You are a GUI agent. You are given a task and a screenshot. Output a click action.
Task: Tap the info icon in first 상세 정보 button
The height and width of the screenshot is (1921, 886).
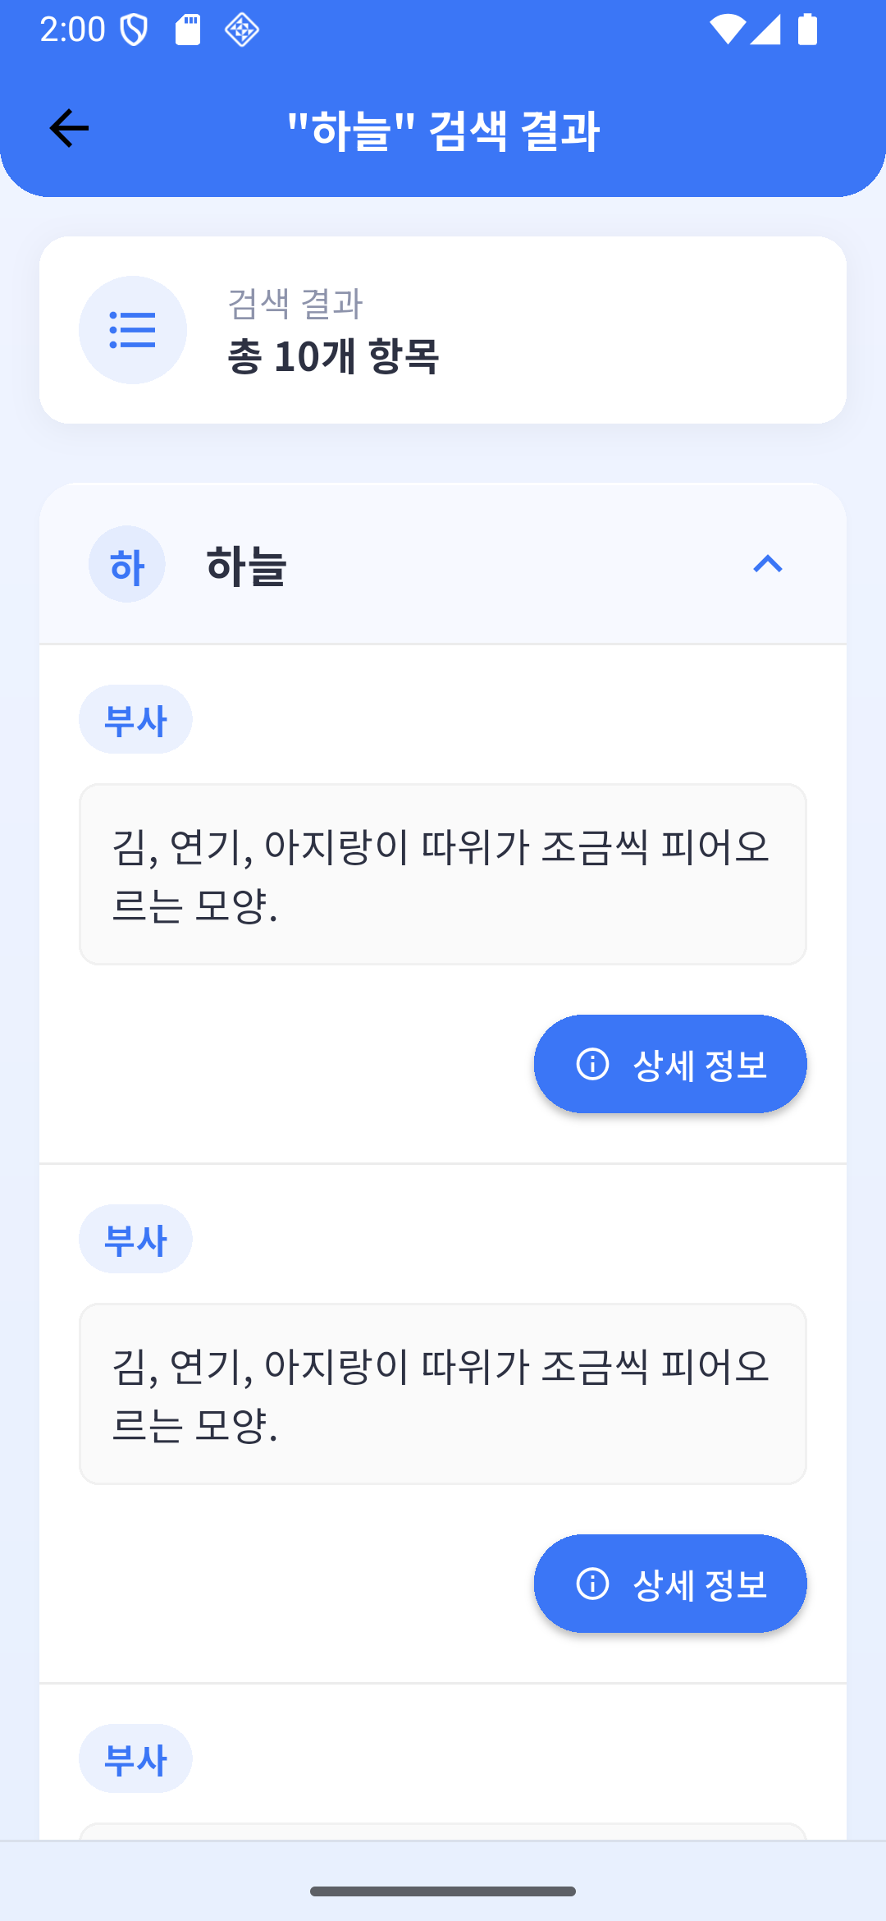click(x=592, y=1064)
